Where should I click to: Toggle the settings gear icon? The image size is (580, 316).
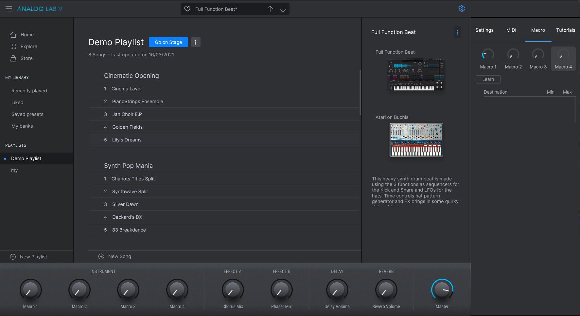point(462,9)
